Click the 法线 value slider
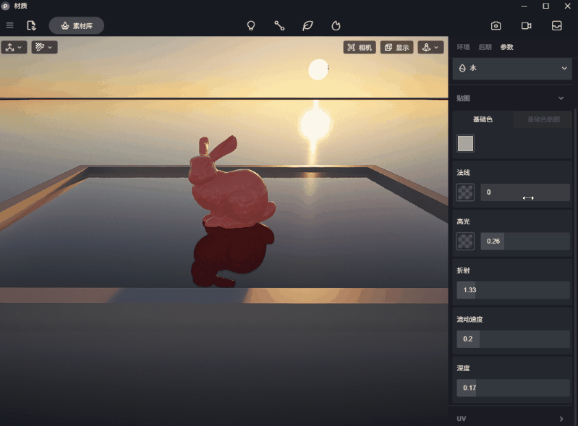Viewport: 578px width, 426px height. coord(525,192)
